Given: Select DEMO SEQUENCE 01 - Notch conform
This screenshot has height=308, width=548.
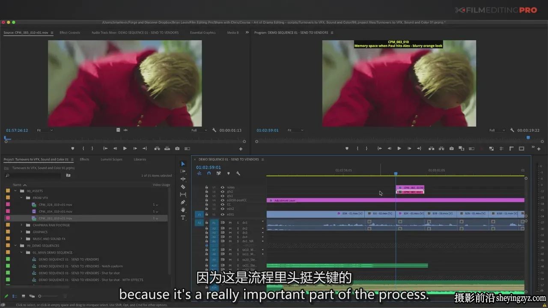Looking at the screenshot, I should click(x=80, y=266).
